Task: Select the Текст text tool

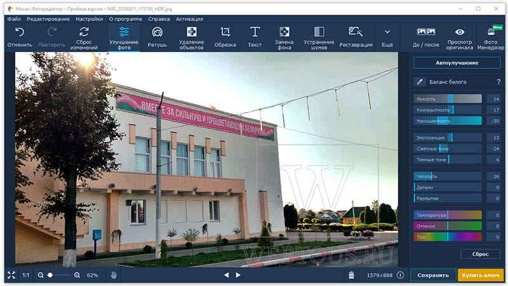Action: point(255,37)
